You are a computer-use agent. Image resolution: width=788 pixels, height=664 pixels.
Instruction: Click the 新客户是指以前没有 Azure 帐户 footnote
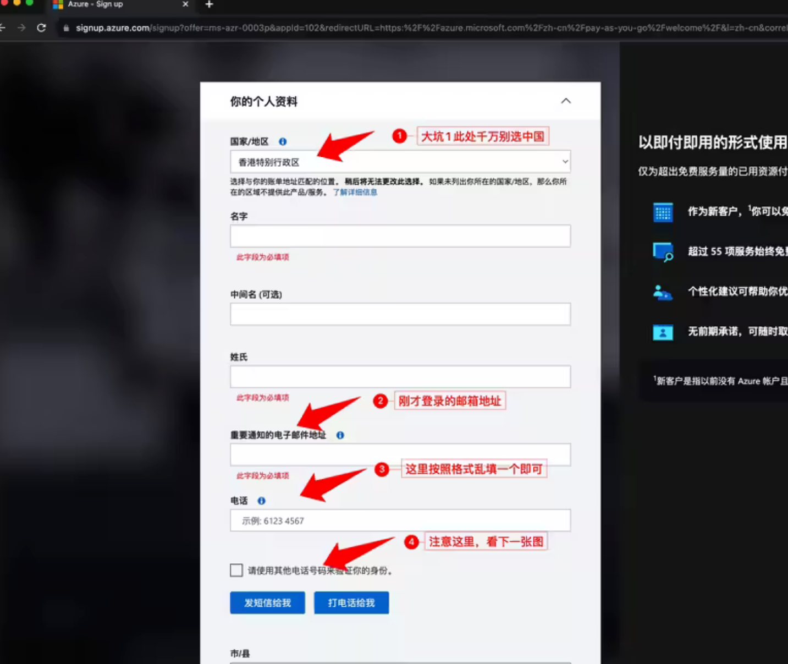point(720,381)
